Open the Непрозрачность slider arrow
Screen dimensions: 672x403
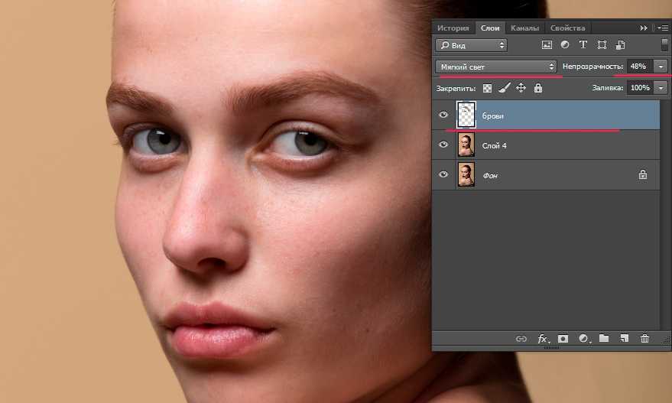point(661,67)
